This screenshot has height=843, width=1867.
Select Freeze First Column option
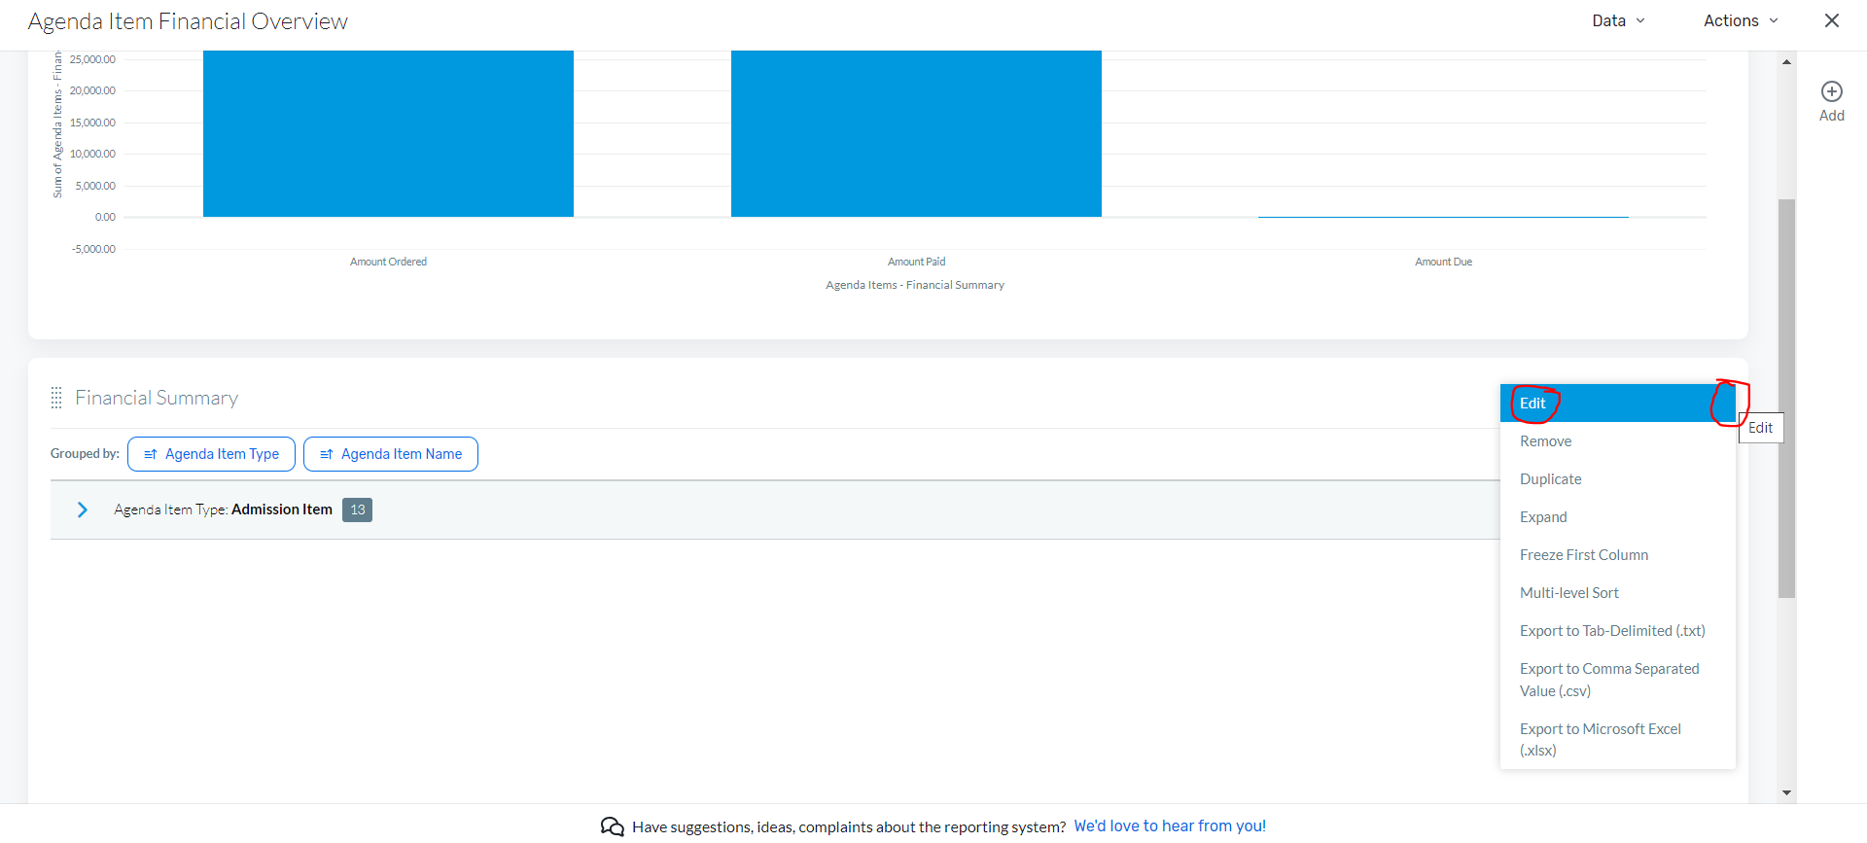[x=1617, y=555]
